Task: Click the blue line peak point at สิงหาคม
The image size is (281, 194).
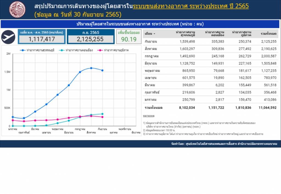Action: [x=91, y=68]
